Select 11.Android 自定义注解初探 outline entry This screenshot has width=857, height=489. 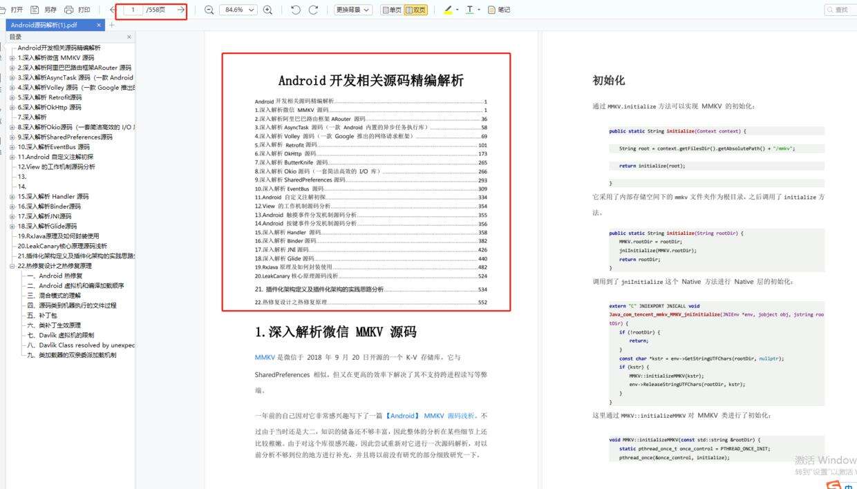[x=55, y=157]
